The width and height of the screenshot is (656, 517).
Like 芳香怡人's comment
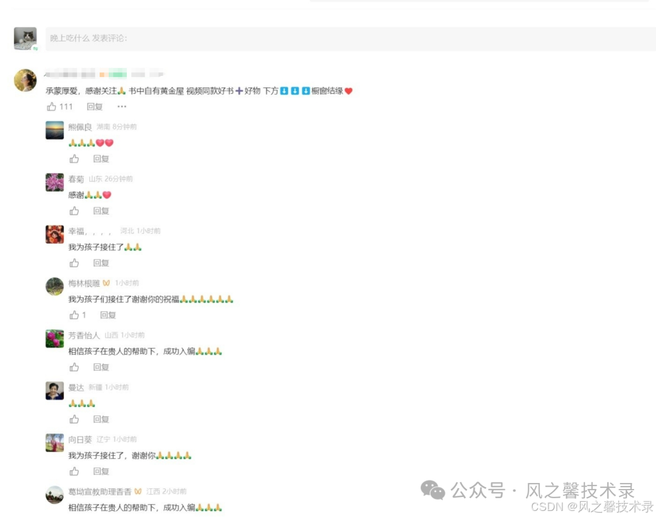point(75,367)
